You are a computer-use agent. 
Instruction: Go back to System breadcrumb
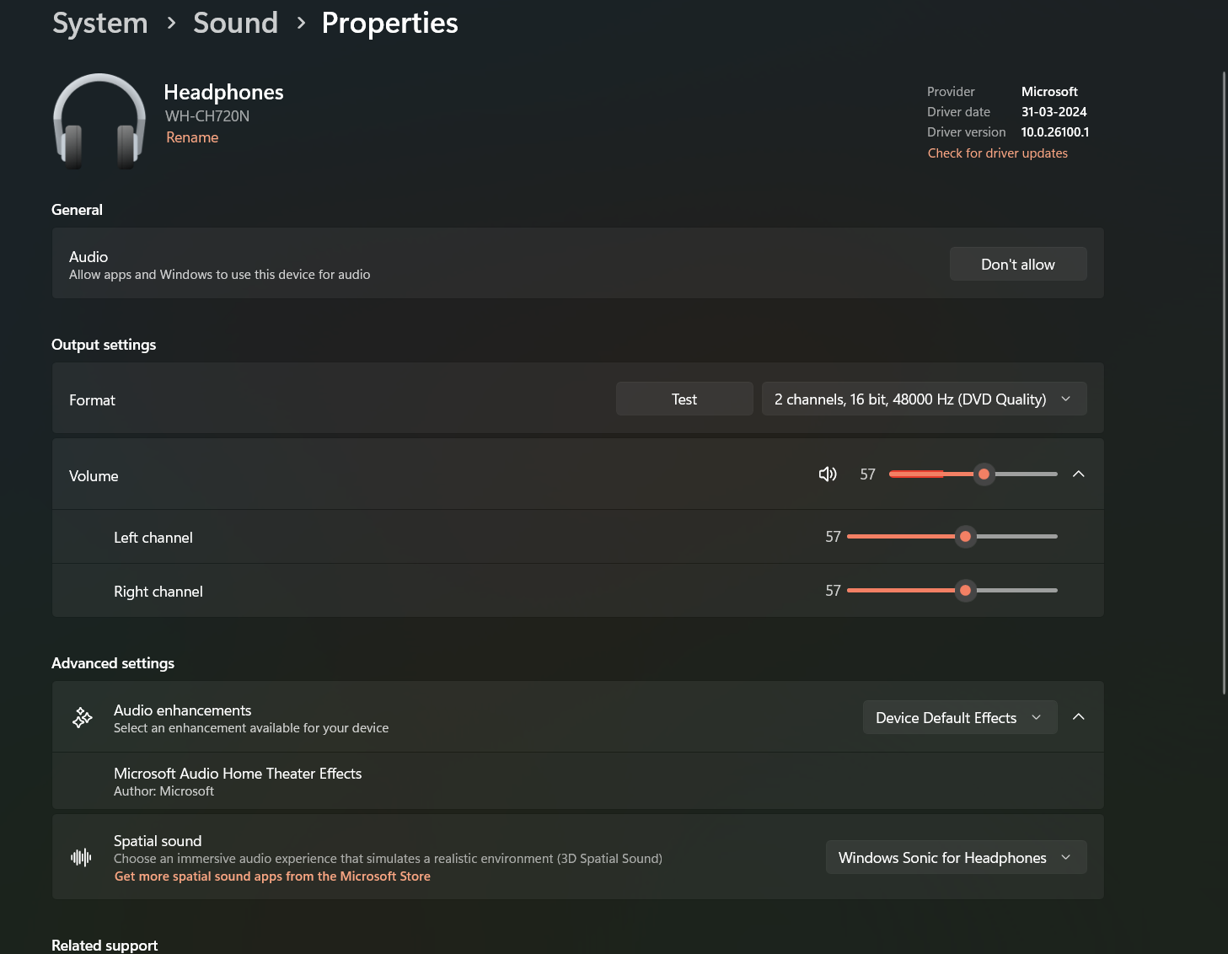(99, 23)
